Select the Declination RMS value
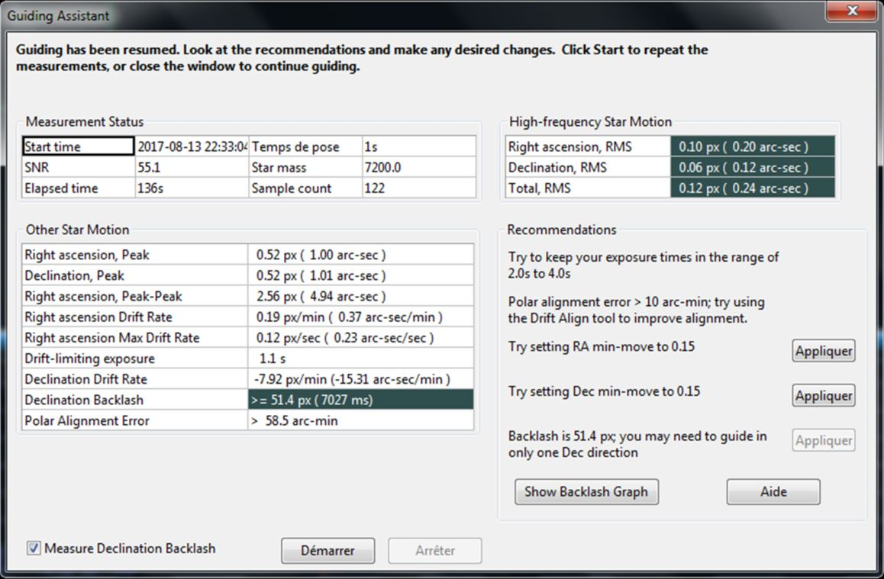The image size is (884, 579). coord(753,167)
